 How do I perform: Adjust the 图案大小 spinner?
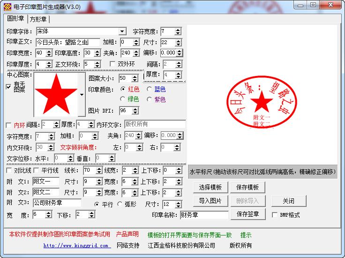point(135,78)
